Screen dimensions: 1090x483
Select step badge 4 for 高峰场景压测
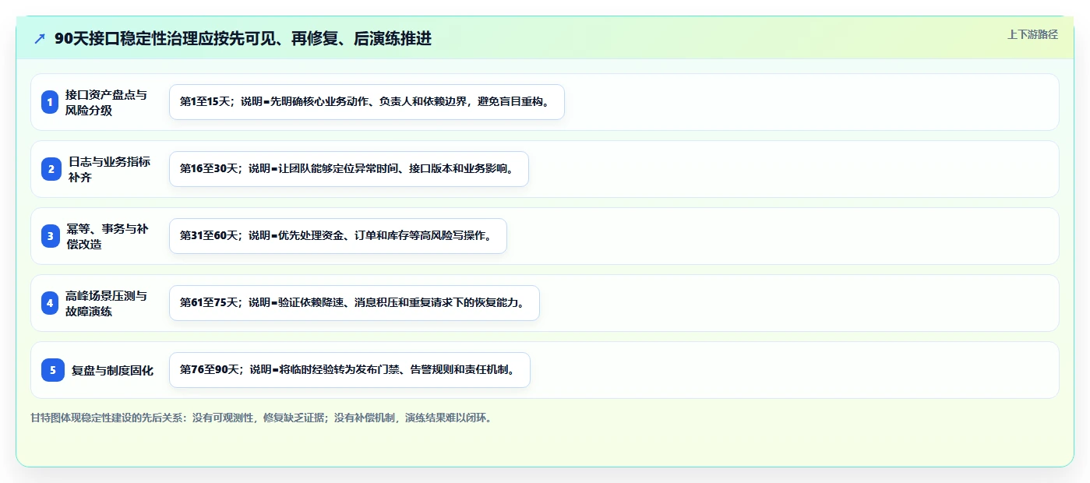point(50,303)
